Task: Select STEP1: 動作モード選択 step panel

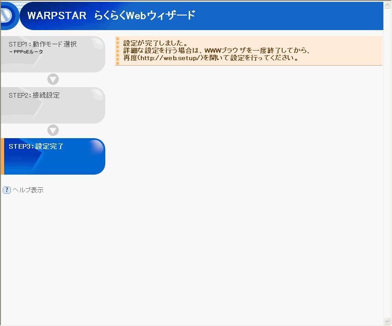Action: pos(53,55)
